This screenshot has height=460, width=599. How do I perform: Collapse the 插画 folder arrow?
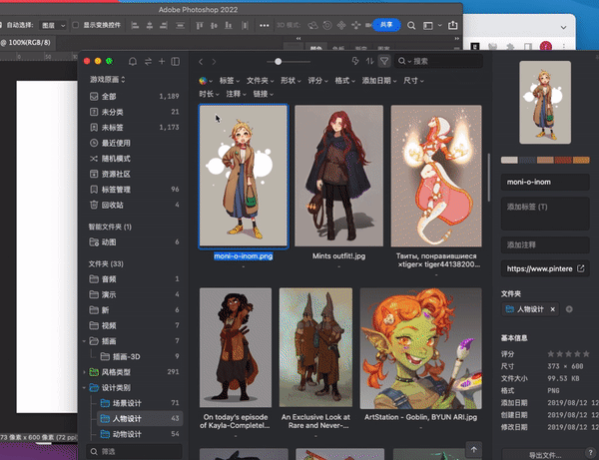84,341
